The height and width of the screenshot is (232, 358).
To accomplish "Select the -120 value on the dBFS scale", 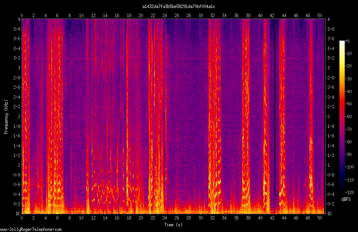I will coord(349,193).
